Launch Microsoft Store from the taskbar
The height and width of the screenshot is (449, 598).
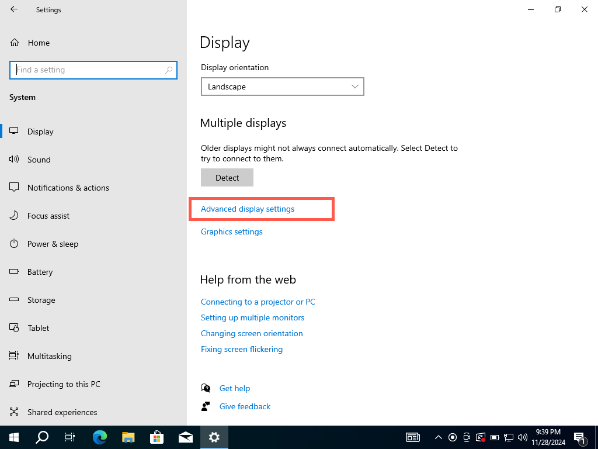coord(157,437)
